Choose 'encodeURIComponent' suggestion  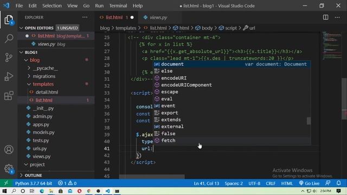click(x=232, y=85)
